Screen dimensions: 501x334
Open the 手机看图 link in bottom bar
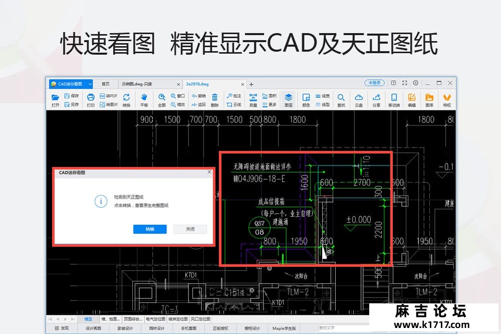coord(188,328)
